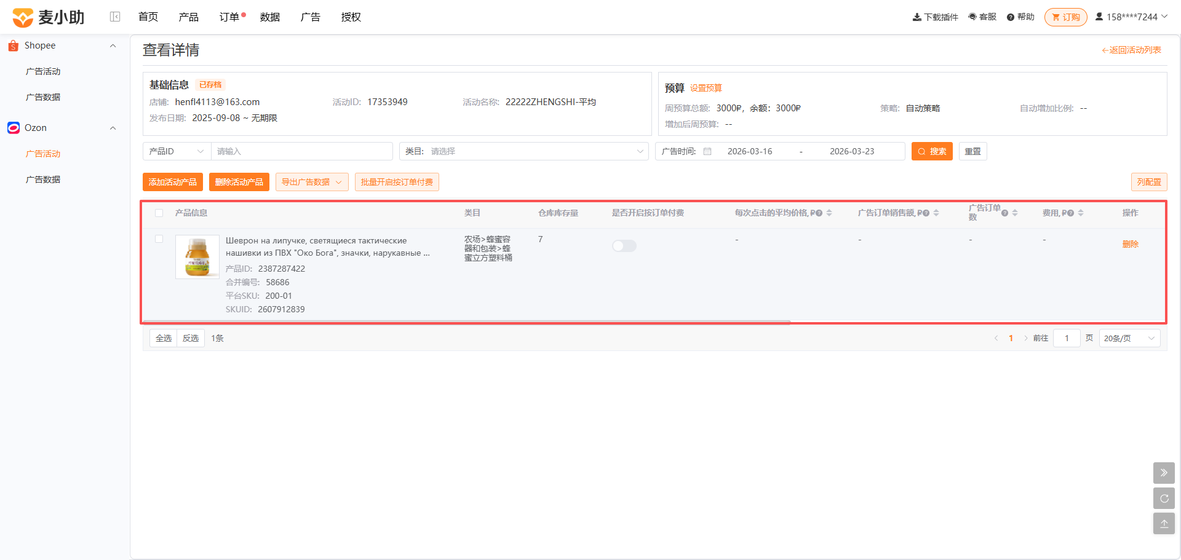Open the 广告 menu

point(311,17)
